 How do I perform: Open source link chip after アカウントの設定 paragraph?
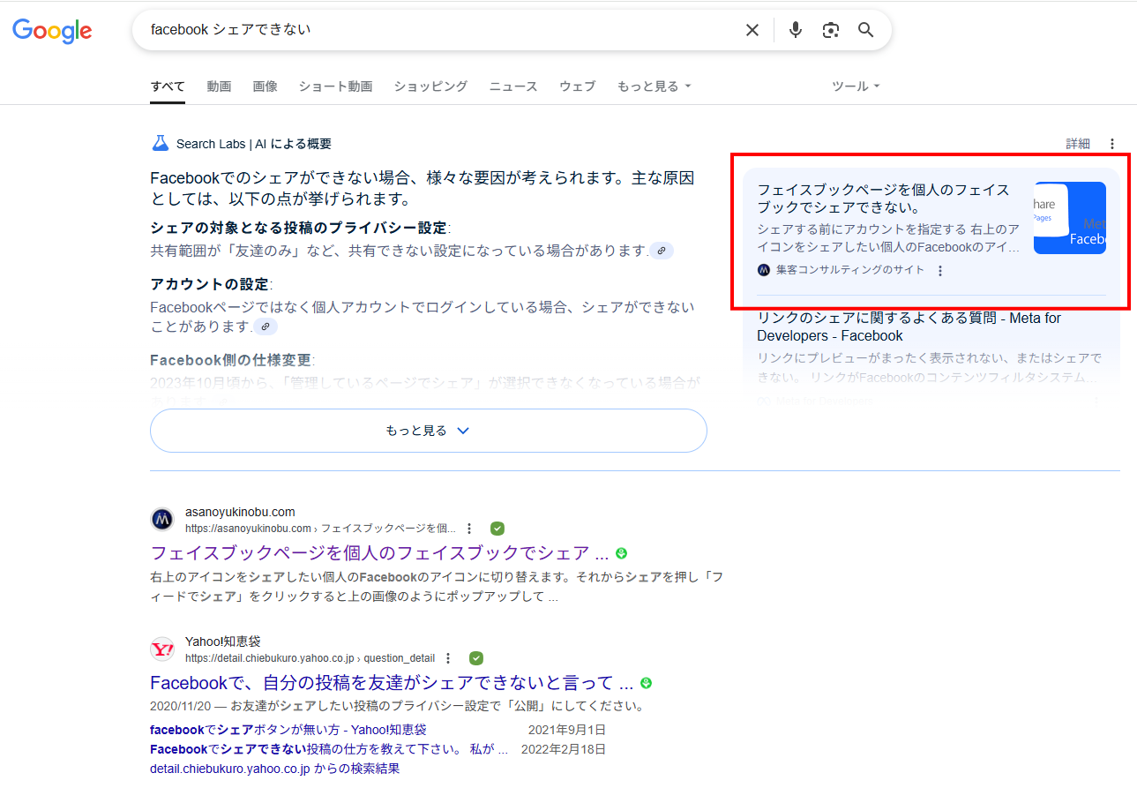point(266,326)
